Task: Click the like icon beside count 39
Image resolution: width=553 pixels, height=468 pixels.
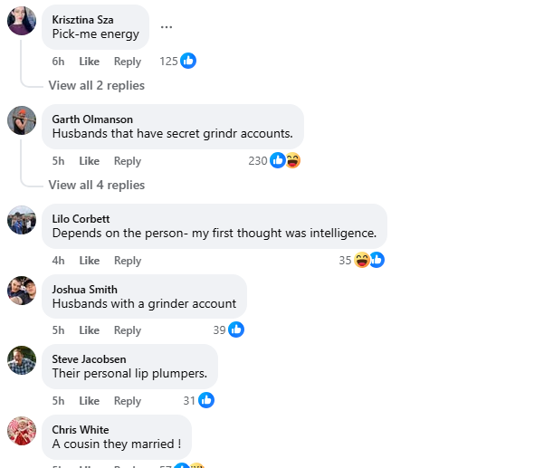Action: pyautogui.click(x=236, y=330)
